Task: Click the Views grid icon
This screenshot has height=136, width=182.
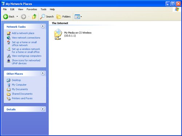Action: 77,17
